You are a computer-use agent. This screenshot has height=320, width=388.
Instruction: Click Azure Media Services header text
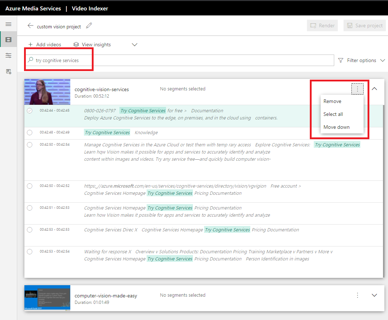click(x=33, y=8)
